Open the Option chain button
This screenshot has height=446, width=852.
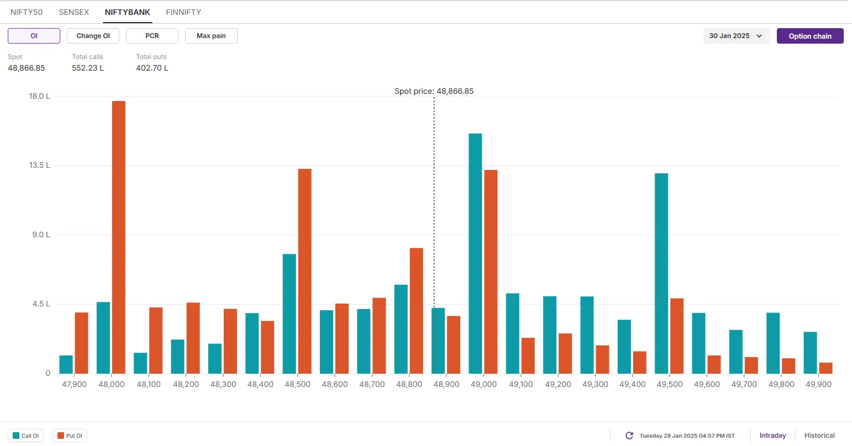coord(810,36)
